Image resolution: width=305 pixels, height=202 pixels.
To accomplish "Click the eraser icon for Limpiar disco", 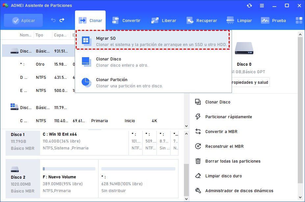I will coord(198,176).
